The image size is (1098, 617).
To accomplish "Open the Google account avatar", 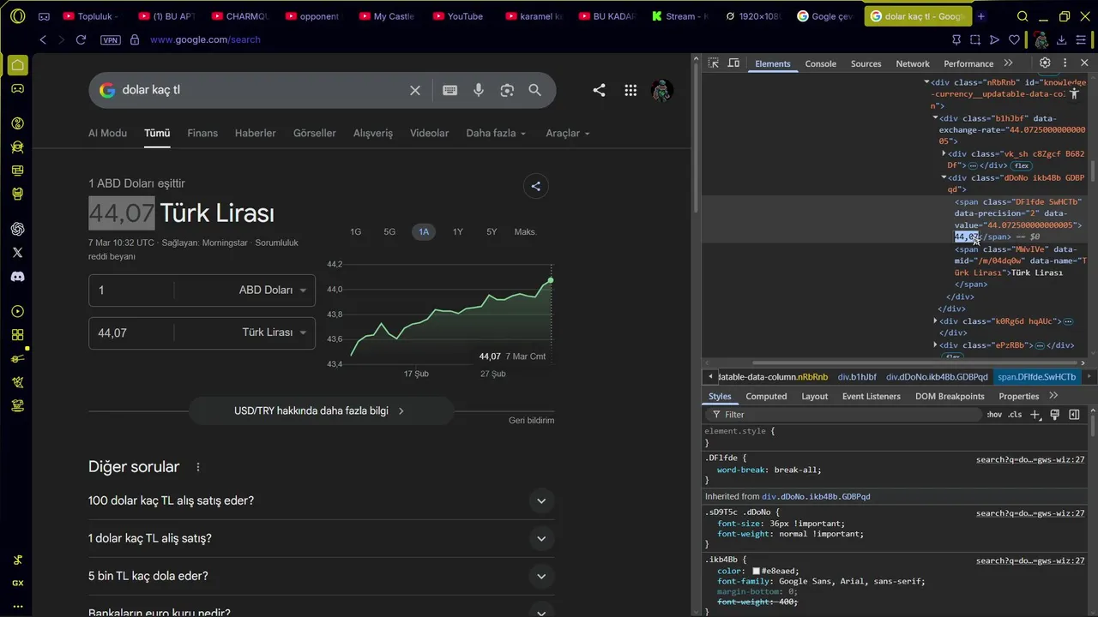I will coord(661,90).
